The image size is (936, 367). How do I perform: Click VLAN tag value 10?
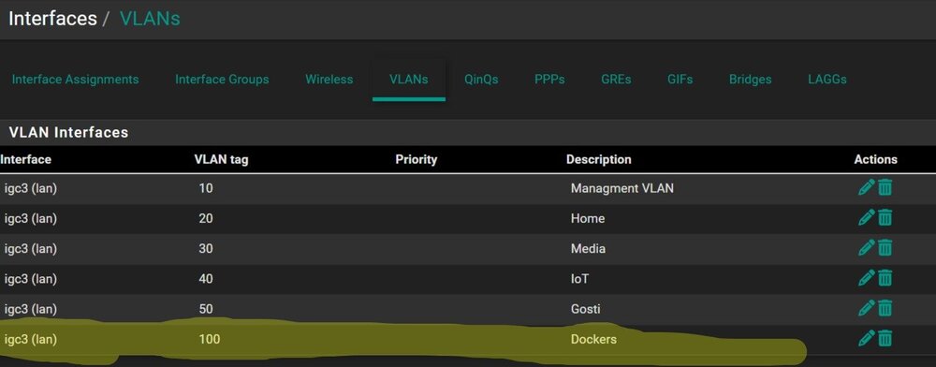click(x=206, y=188)
